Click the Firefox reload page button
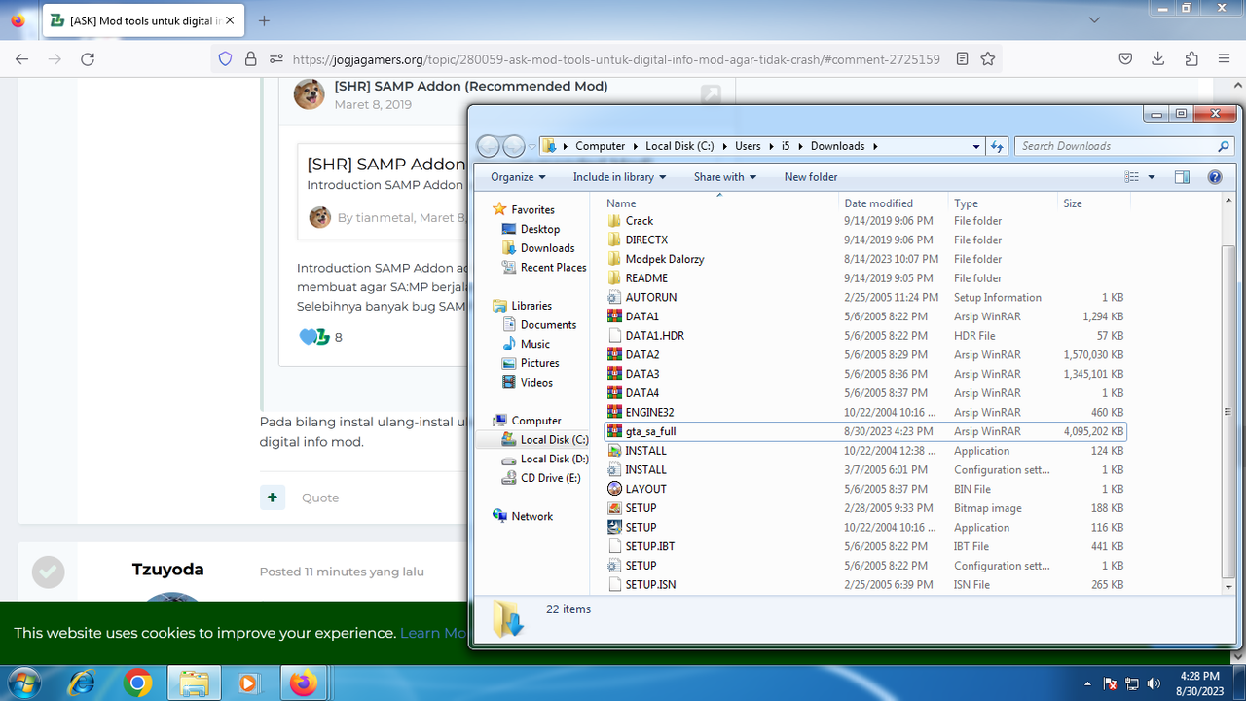 pyautogui.click(x=88, y=58)
